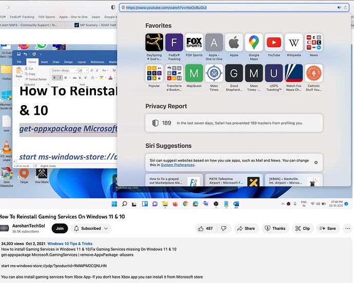Open the USPS Tracking favorite tile

[x=274, y=73]
